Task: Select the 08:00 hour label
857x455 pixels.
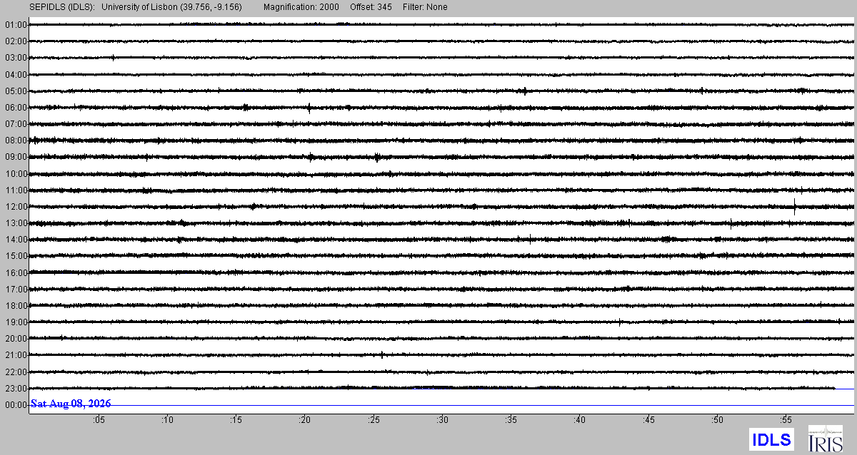Action: [16, 140]
